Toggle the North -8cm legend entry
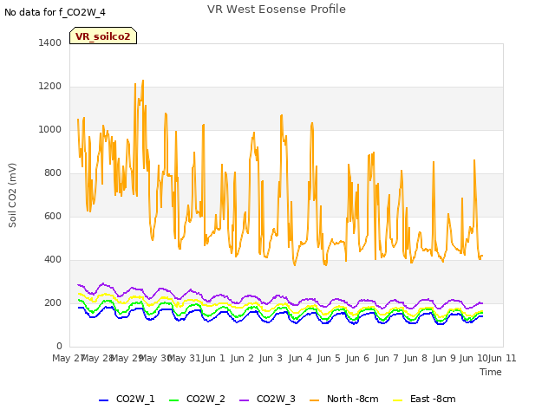 344,399
